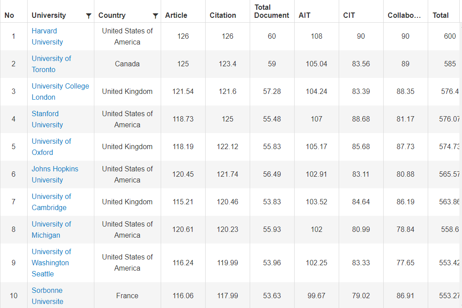The width and height of the screenshot is (462, 308).
Task: Sort by the Citation column header
Action: [x=223, y=15]
